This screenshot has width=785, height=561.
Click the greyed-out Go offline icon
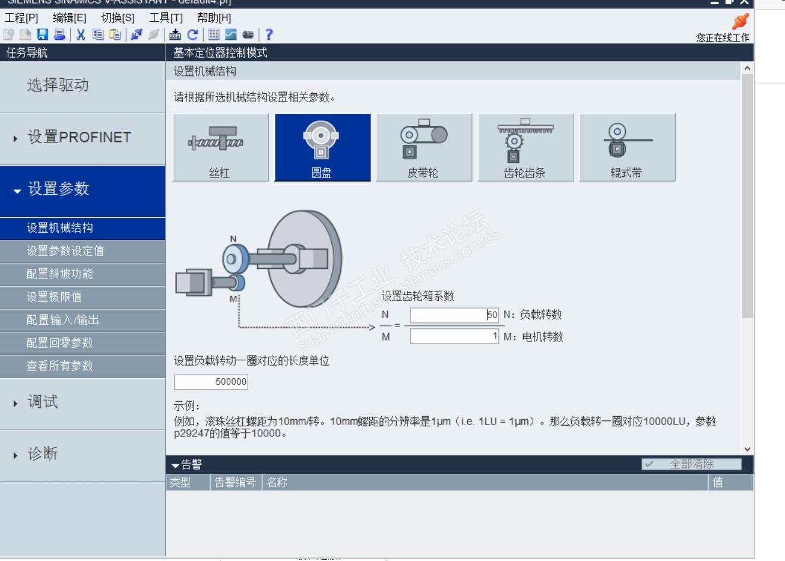154,35
